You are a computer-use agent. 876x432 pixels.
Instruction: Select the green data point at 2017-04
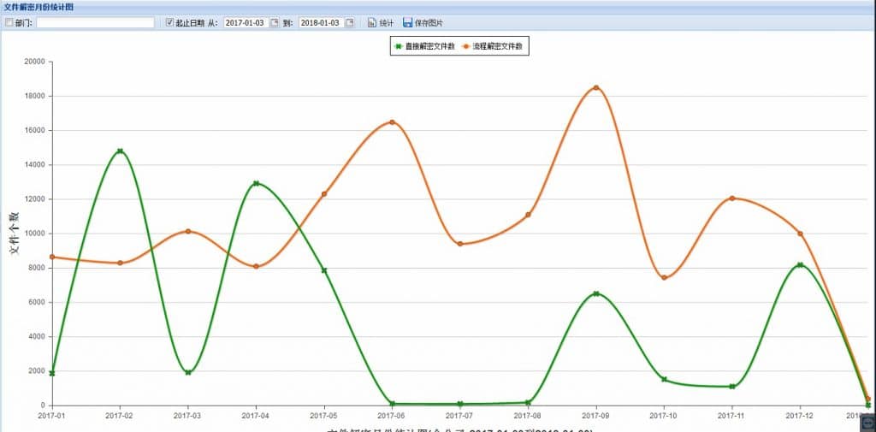tap(256, 183)
